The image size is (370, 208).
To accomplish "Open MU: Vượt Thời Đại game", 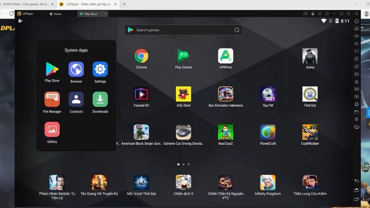I will click(141, 183).
